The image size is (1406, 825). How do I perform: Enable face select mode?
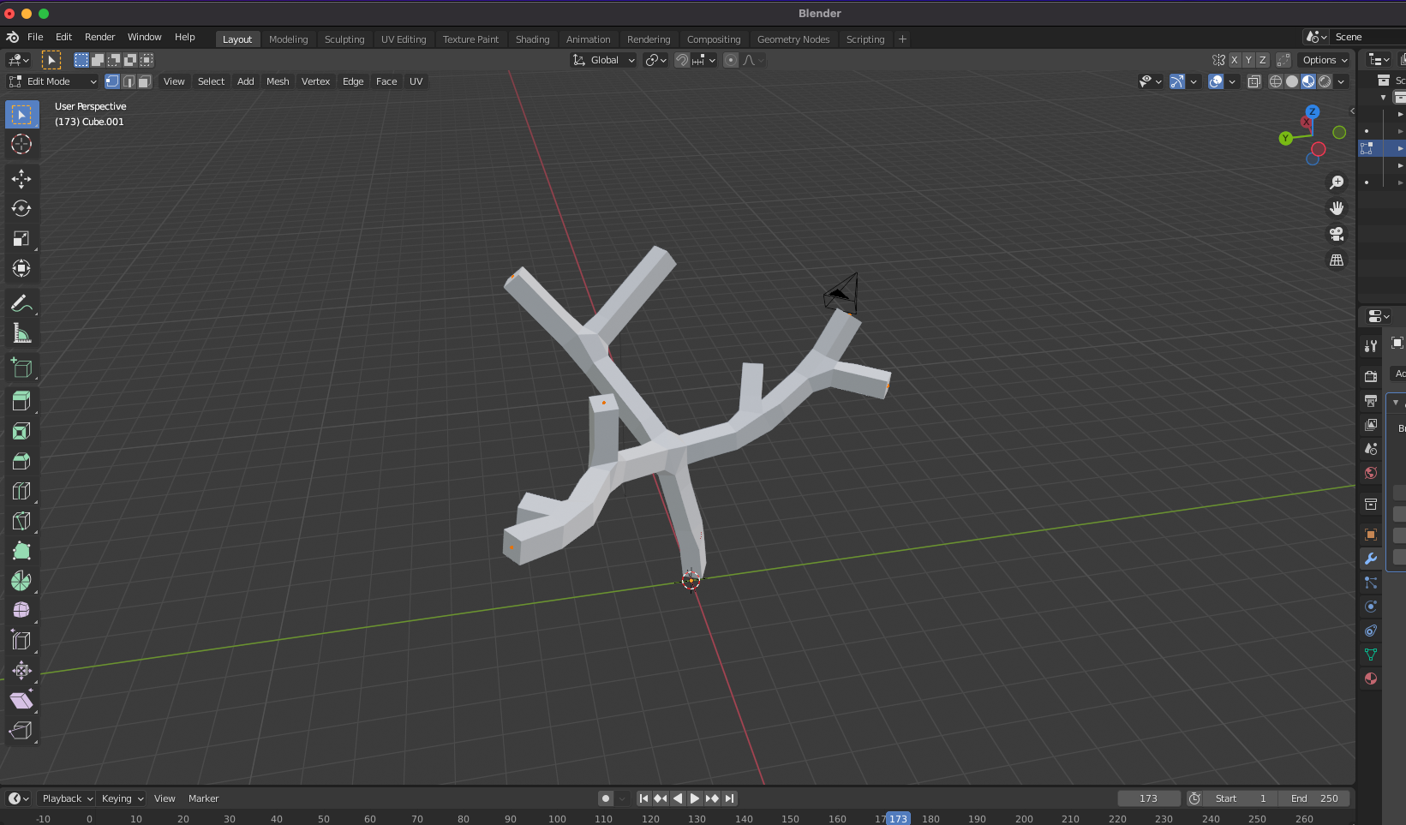click(145, 81)
